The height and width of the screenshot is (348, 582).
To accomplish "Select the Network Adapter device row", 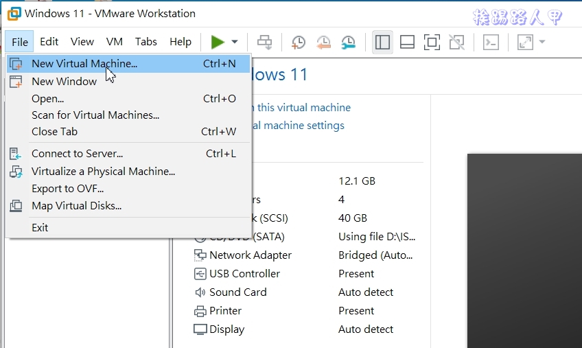I will click(304, 255).
